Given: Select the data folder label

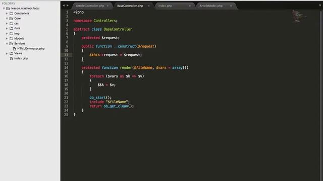Looking at the screenshot, I should [x=17, y=28].
